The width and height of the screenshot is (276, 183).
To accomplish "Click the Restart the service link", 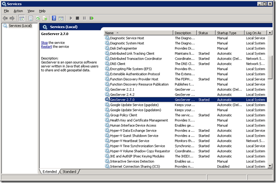I will coord(46,47).
